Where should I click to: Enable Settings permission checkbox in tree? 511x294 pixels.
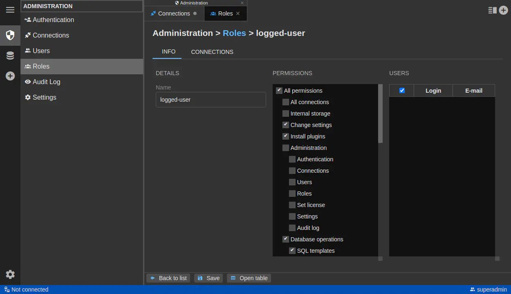point(292,216)
